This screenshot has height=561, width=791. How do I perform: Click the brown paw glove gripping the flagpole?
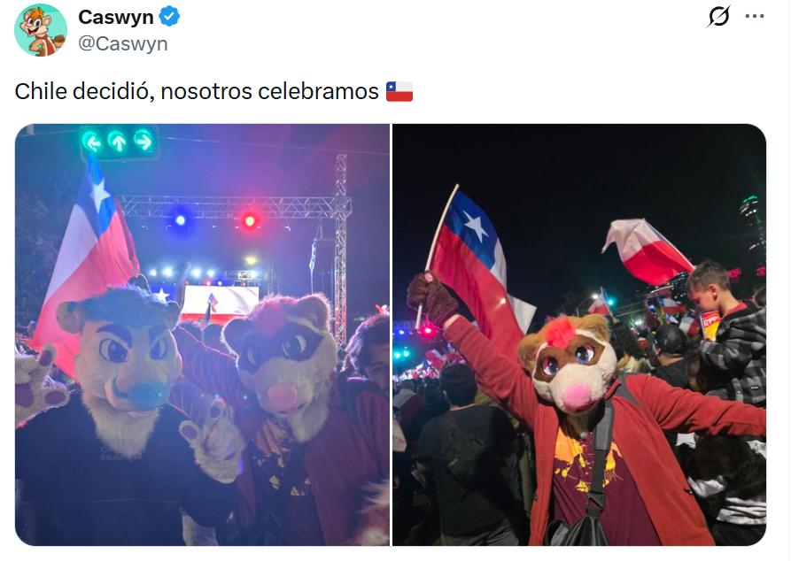pos(432,298)
